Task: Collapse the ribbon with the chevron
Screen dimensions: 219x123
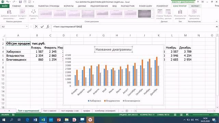Action: tap(217, 22)
